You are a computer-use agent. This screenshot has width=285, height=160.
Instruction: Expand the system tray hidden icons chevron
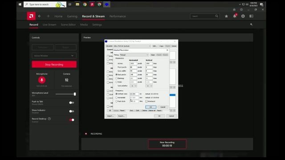[240, 4]
